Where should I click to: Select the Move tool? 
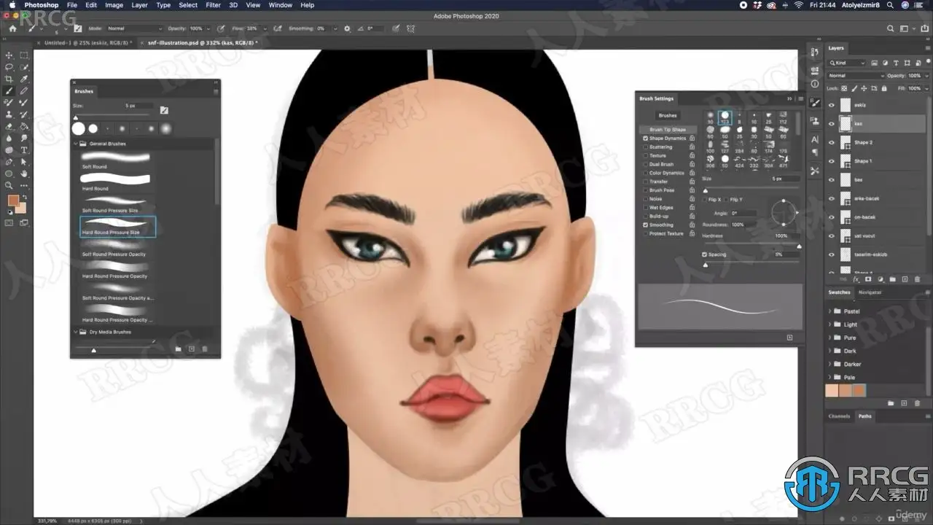9,55
